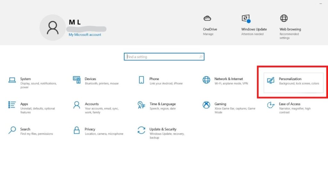Open the Personalization paintbrush icon
Screen dimensions: 328x172
tap(270, 80)
